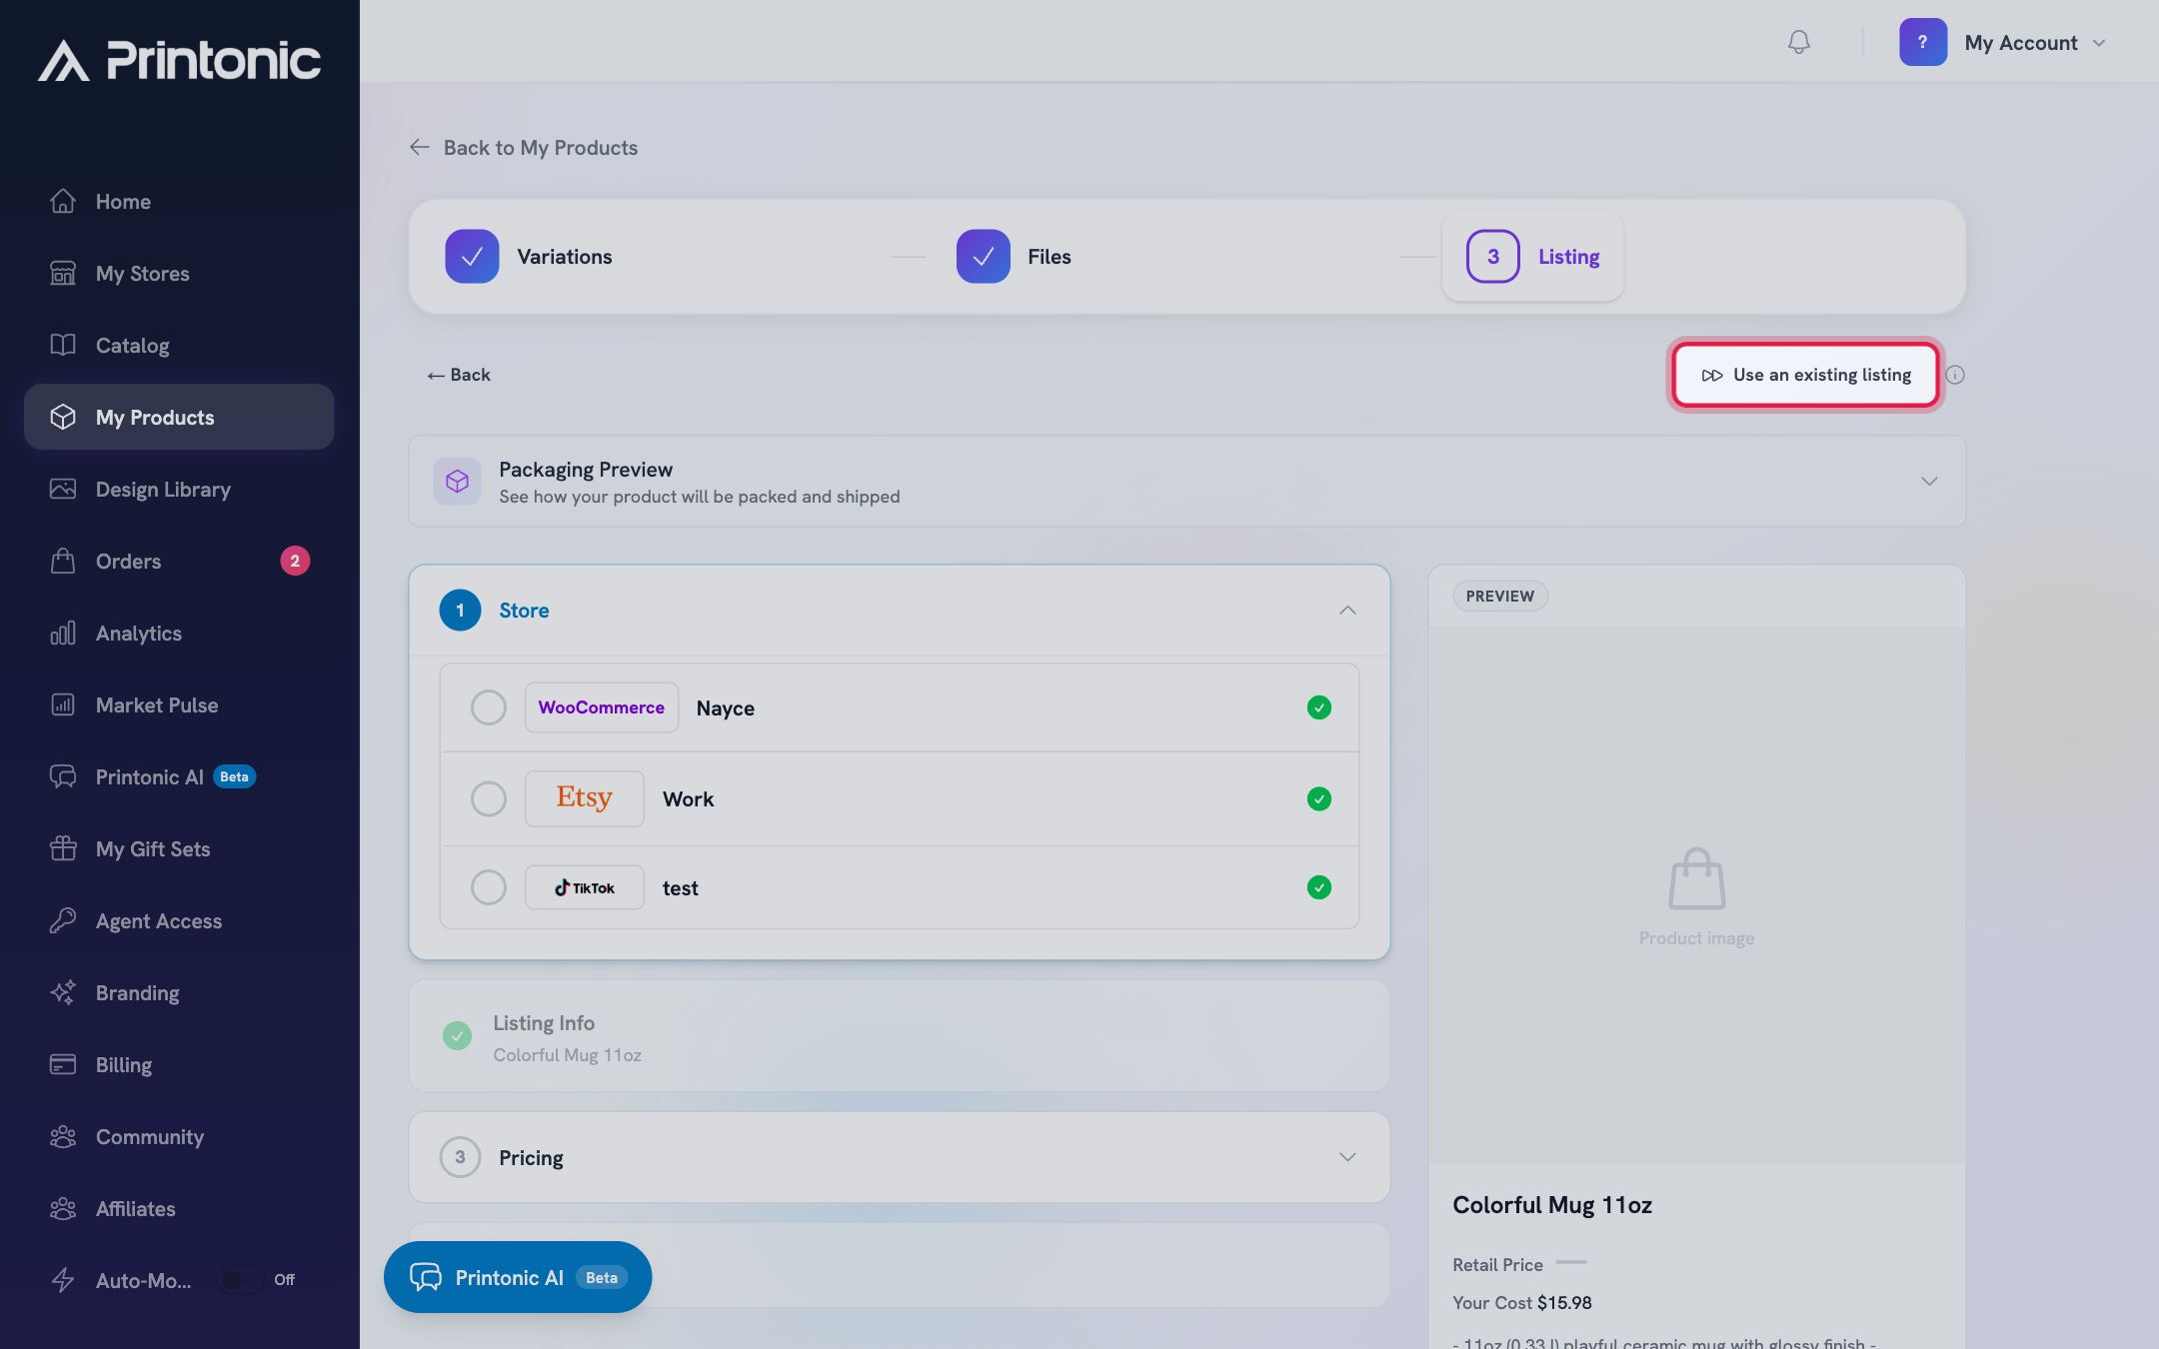This screenshot has height=1349, width=2159.
Task: Click the My Account label
Action: [x=2021, y=43]
